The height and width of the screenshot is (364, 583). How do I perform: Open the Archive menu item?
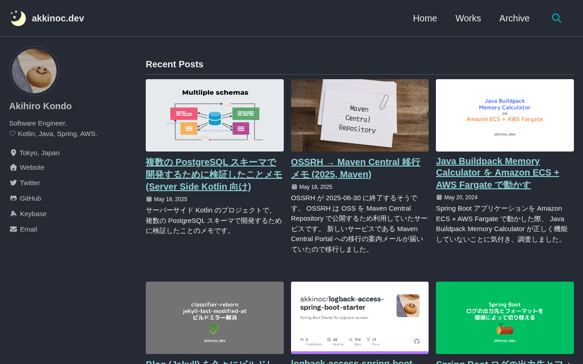tap(514, 18)
